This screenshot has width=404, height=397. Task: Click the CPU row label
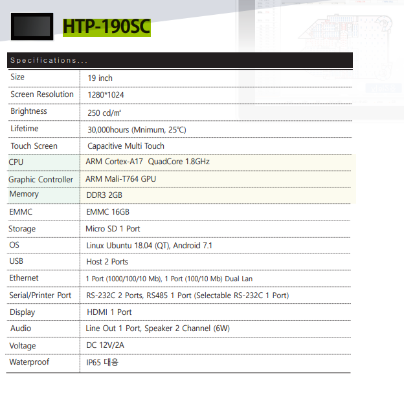click(16, 162)
